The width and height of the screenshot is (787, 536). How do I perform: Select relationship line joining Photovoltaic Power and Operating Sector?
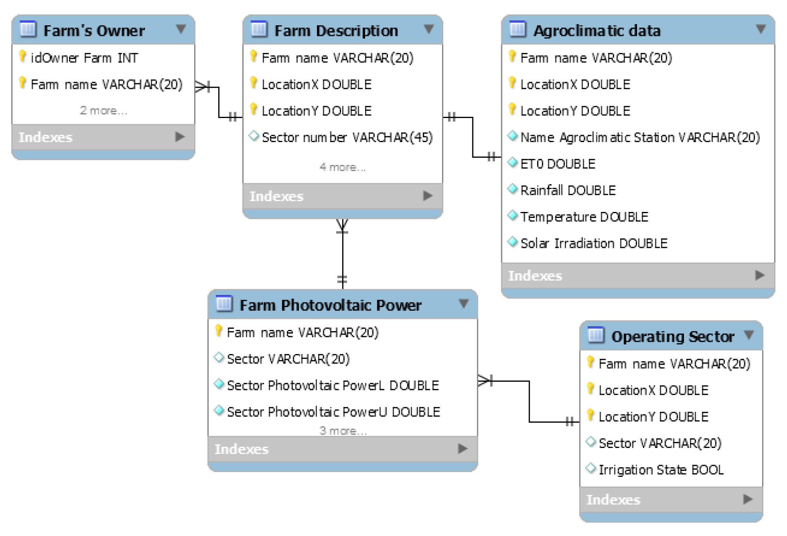click(529, 401)
